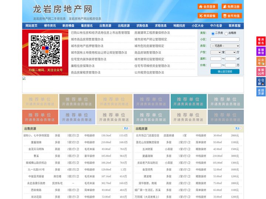
Task: Open the 建波楼 rental listing
Action: click(x=147, y=176)
